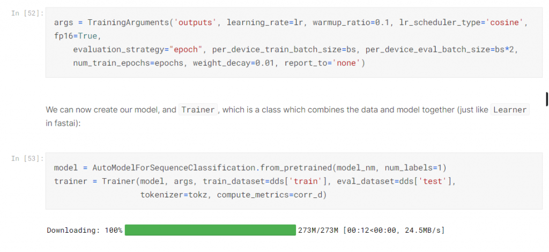Click the green Downloading progress bar
The width and height of the screenshot is (549, 252).
[210, 230]
